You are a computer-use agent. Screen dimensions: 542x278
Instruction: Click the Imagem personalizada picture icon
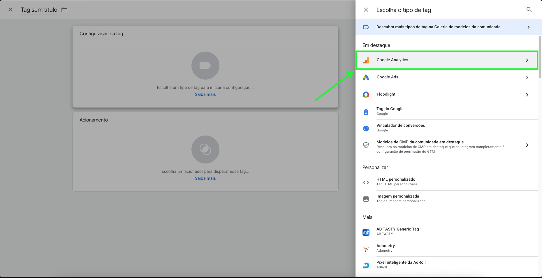(366, 199)
